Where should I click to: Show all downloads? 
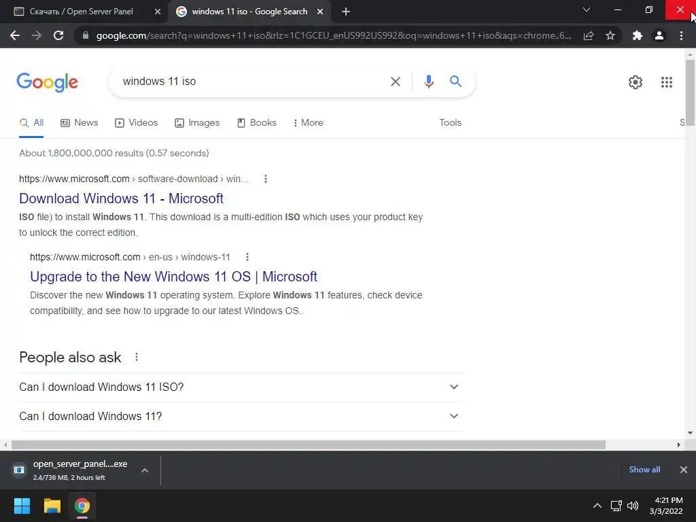coord(644,470)
